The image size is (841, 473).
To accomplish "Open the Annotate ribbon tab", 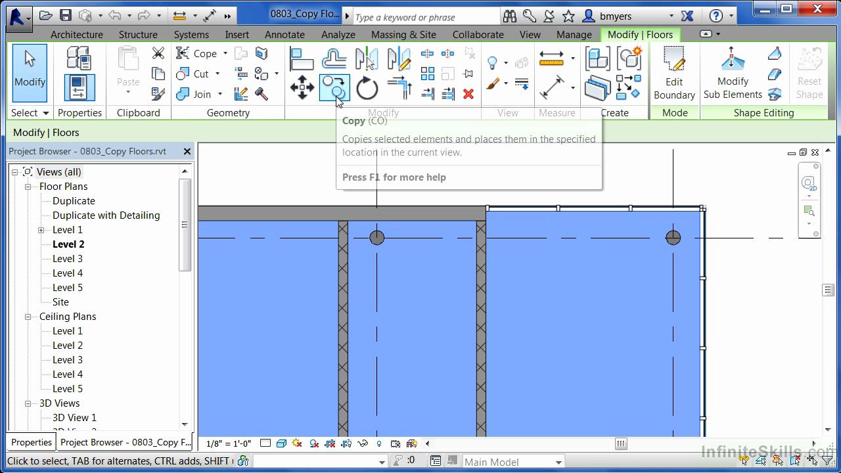I will click(284, 35).
